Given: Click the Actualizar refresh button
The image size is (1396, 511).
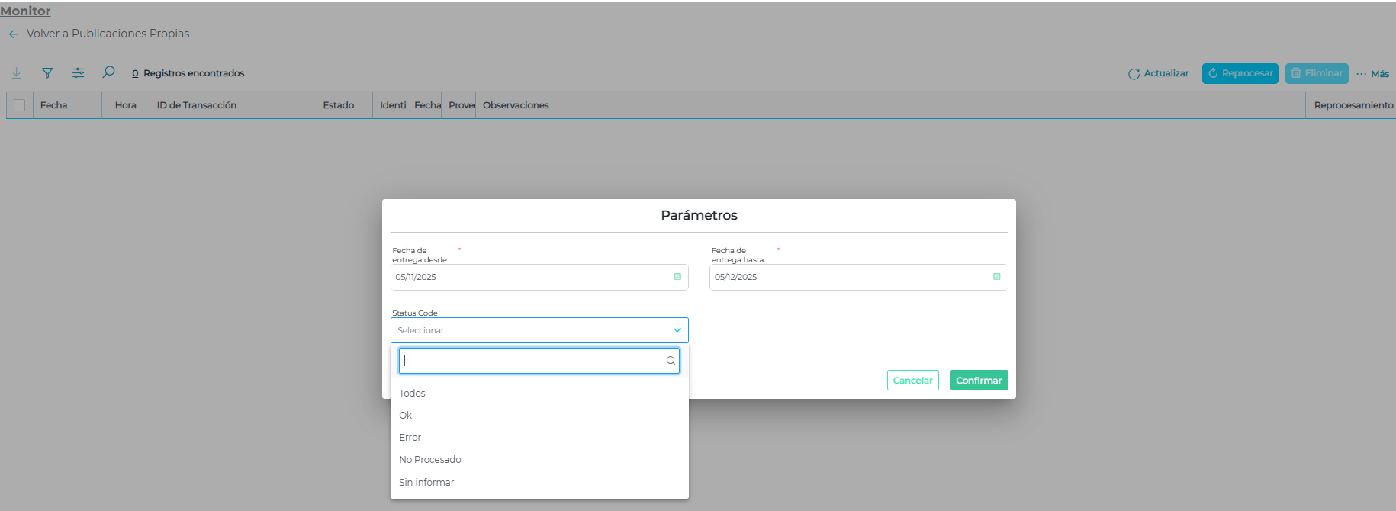Looking at the screenshot, I should 1158,74.
